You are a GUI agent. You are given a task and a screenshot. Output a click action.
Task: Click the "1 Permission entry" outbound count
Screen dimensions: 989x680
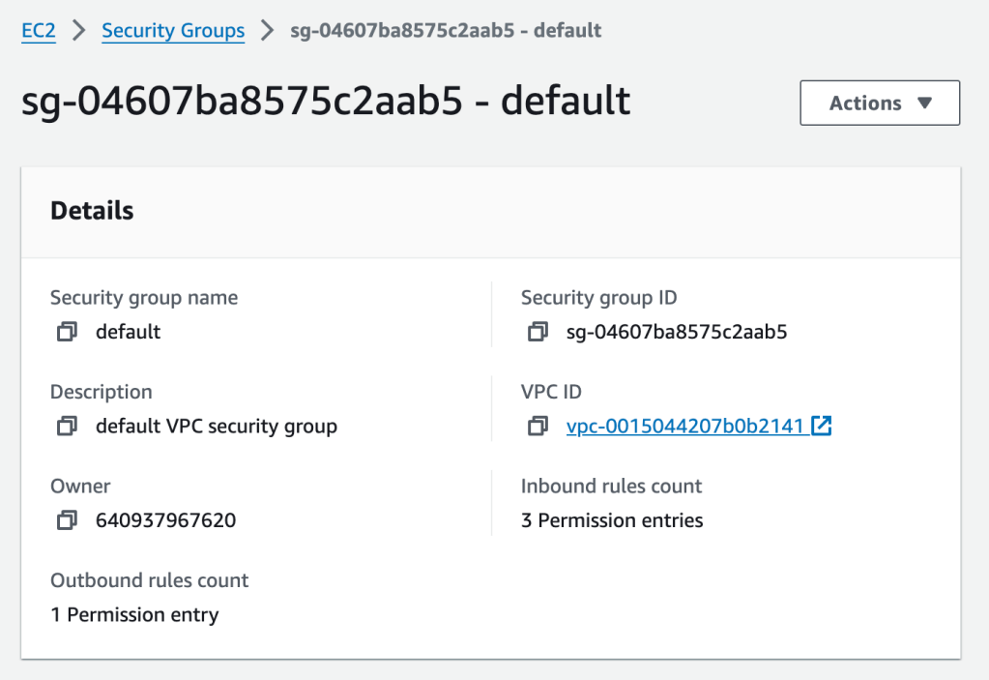click(134, 614)
